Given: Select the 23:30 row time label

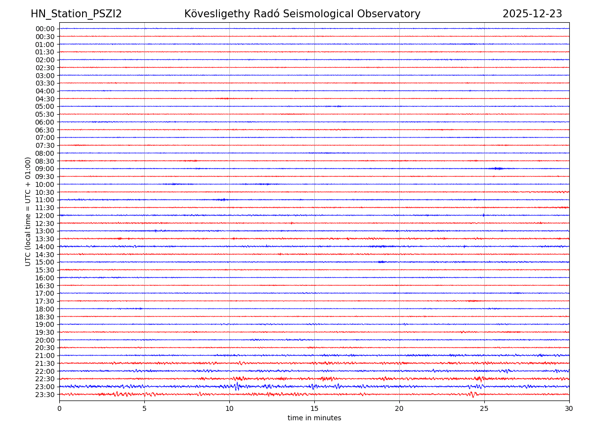Looking at the screenshot, I should pyautogui.click(x=45, y=395).
